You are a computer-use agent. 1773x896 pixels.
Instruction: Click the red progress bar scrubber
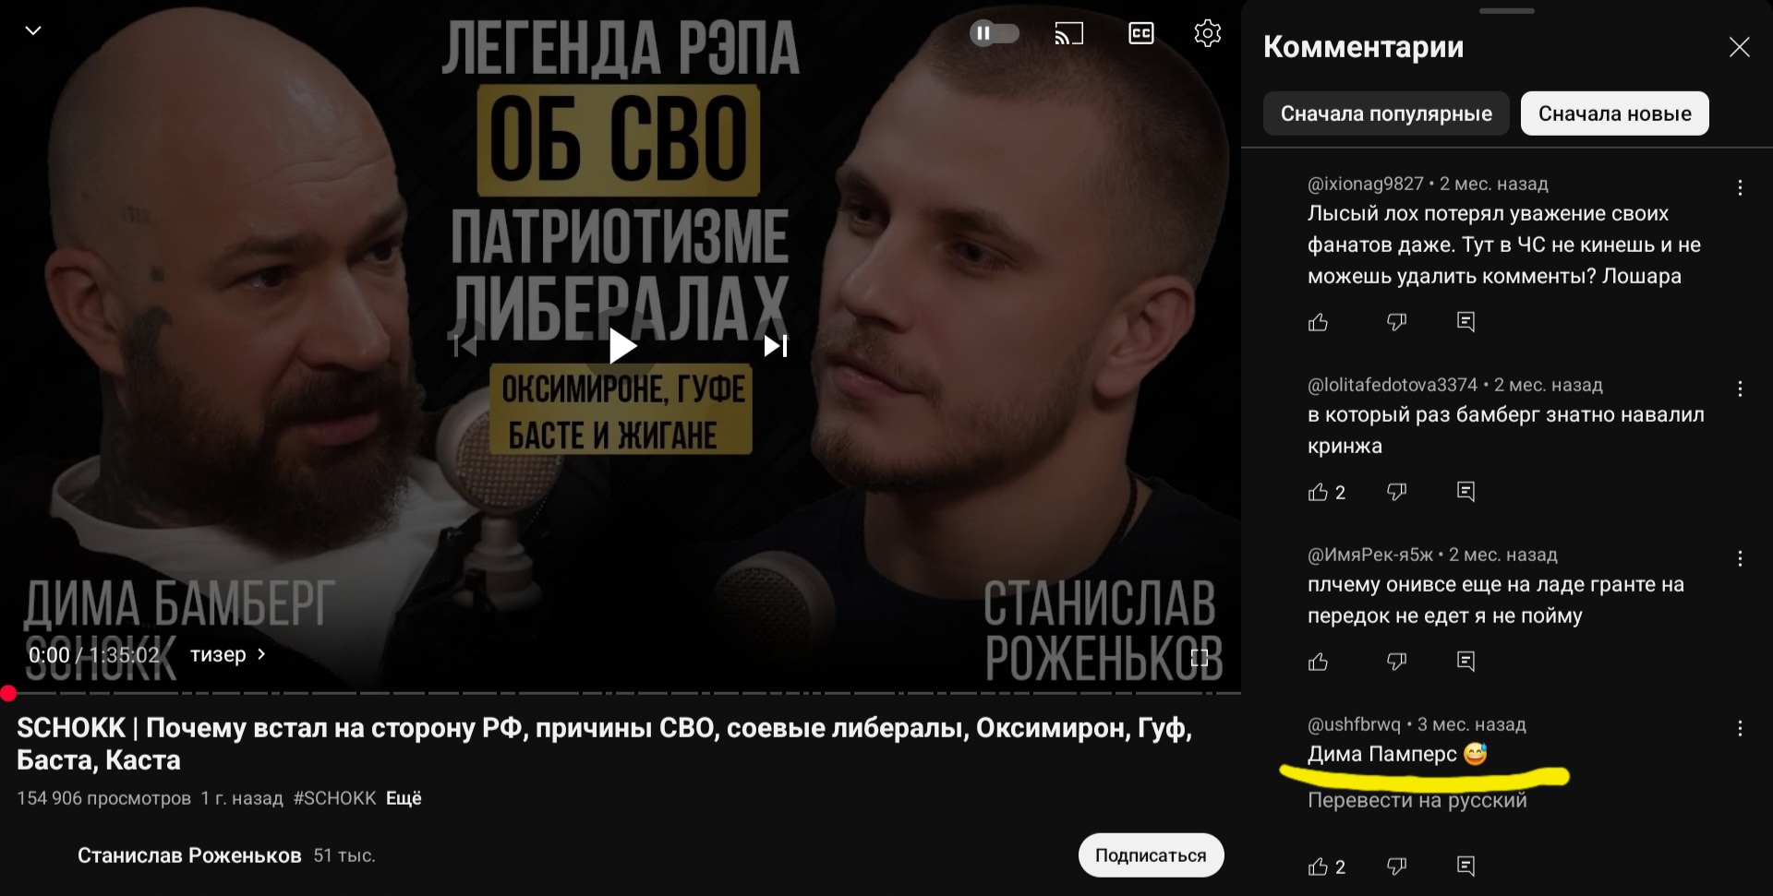[8, 693]
